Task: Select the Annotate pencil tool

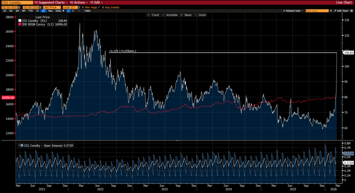Action: pos(170,15)
